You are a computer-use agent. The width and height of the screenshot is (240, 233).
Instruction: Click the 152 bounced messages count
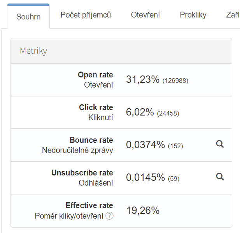[175, 146]
